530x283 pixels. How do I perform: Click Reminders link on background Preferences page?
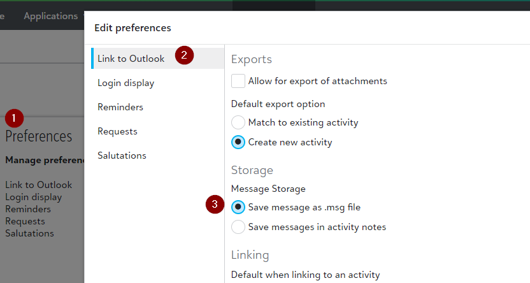28,209
